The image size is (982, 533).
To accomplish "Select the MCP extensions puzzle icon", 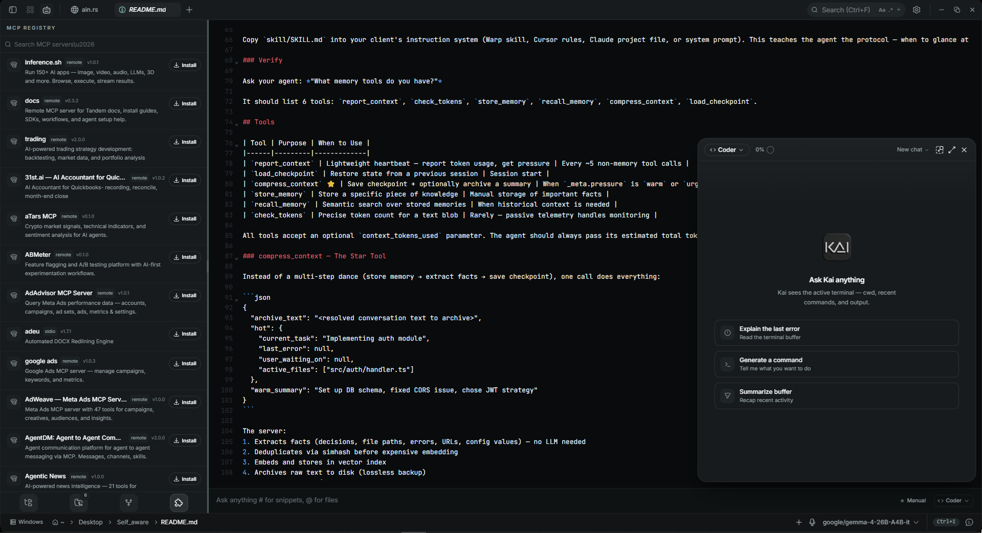I will (178, 503).
